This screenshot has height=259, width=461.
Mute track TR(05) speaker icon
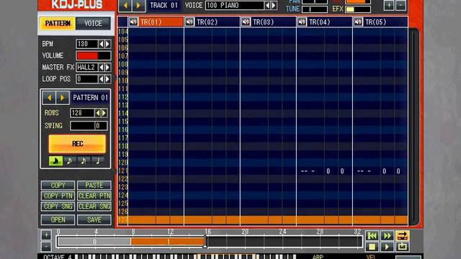point(358,22)
